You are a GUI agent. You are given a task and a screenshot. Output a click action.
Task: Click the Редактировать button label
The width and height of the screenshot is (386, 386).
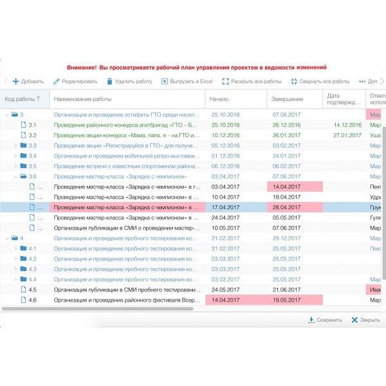(80, 82)
